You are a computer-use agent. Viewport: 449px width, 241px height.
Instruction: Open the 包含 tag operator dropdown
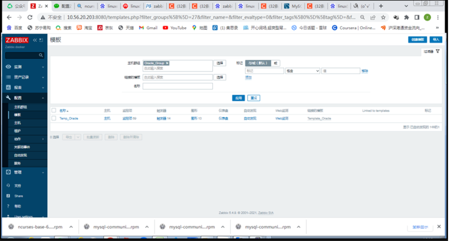coord(303,71)
